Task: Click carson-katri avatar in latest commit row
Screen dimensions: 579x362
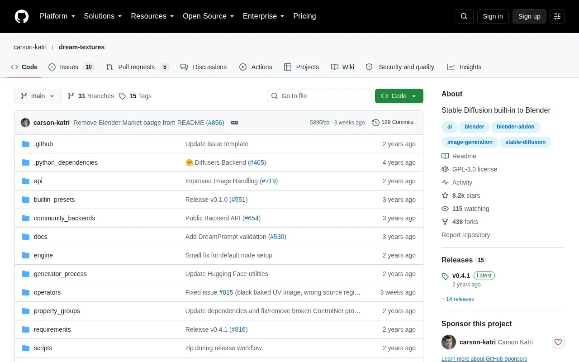Action: click(25, 123)
